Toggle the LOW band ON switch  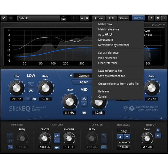point(34,99)
